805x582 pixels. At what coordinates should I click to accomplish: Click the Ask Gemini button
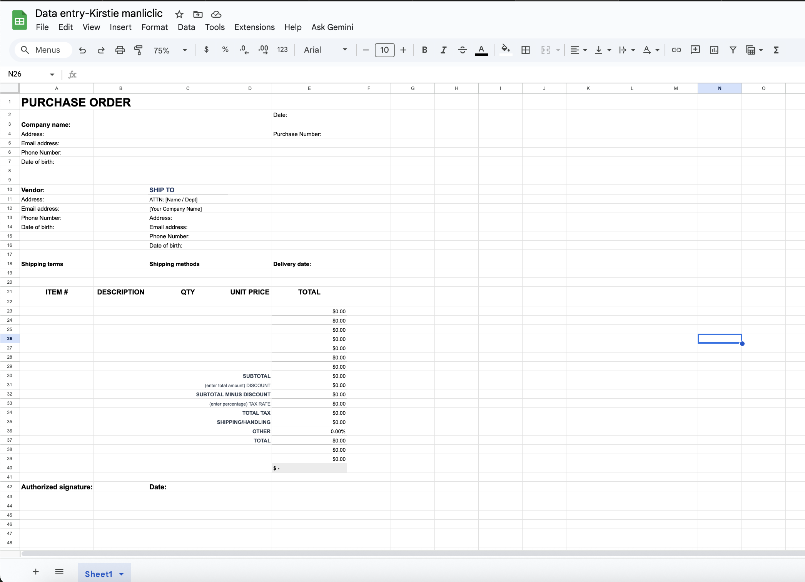[x=332, y=27]
